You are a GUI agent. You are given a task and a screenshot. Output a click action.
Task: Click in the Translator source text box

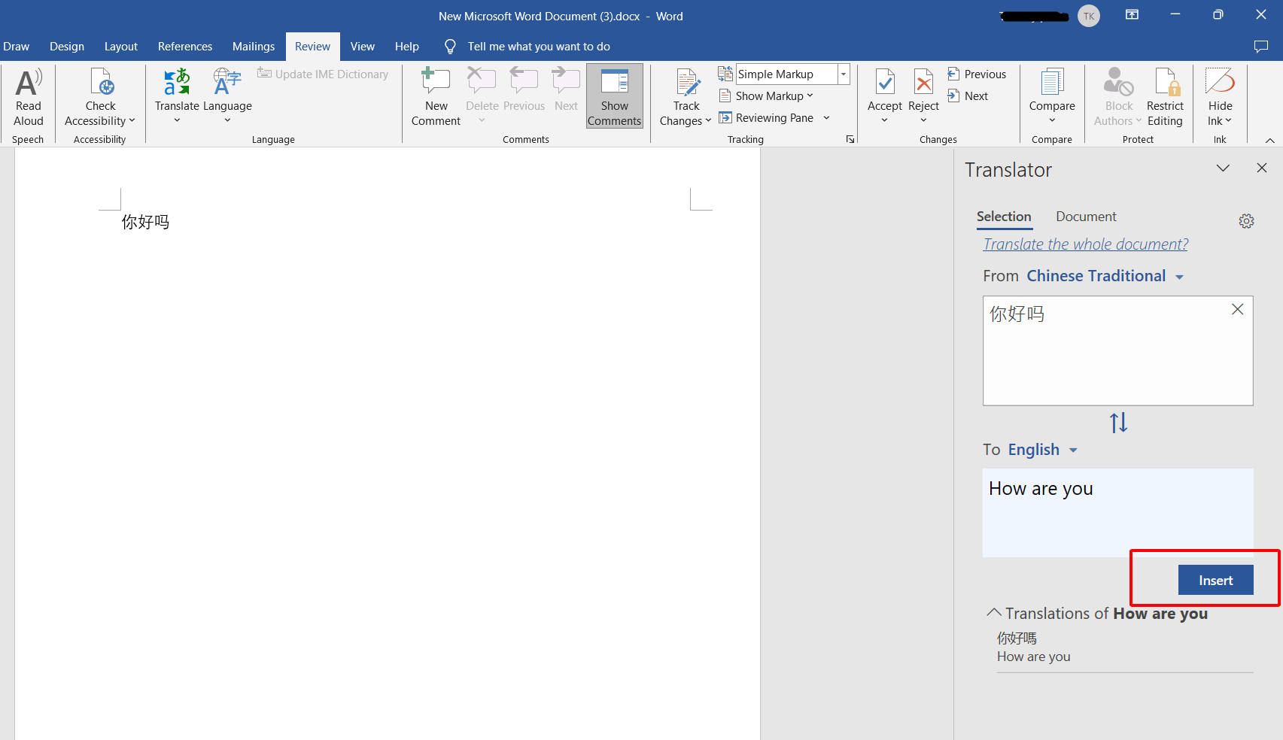1117,350
